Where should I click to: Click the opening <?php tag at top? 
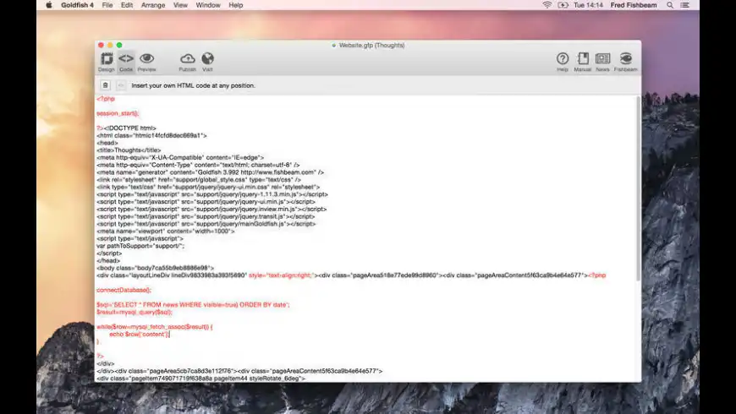[x=106, y=99]
